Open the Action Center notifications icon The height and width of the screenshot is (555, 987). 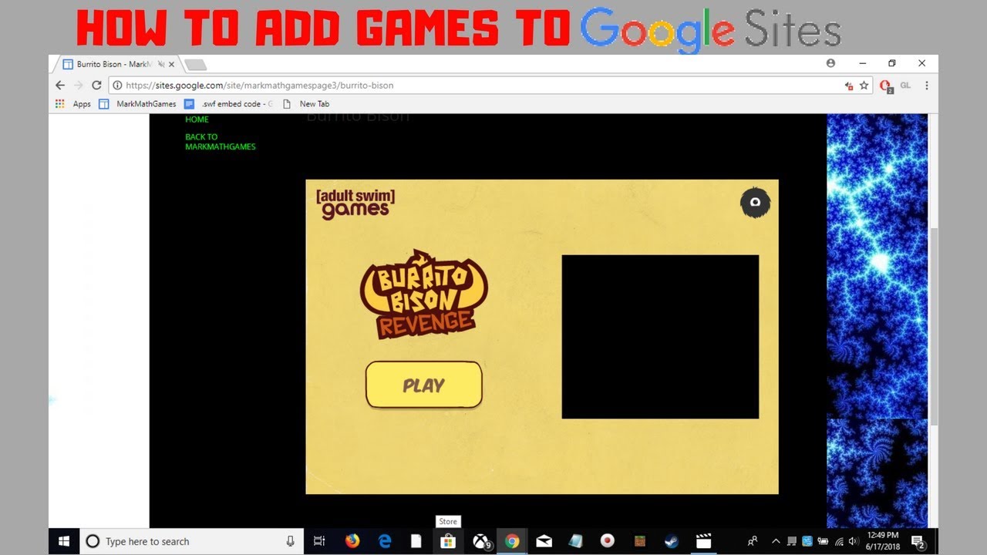tap(918, 542)
